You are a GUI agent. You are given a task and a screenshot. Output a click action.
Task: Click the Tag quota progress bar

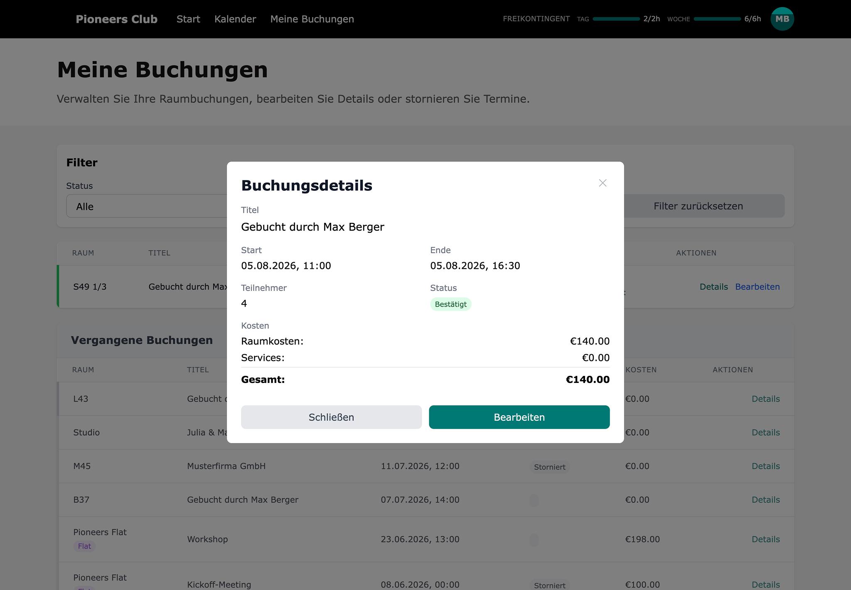[616, 19]
